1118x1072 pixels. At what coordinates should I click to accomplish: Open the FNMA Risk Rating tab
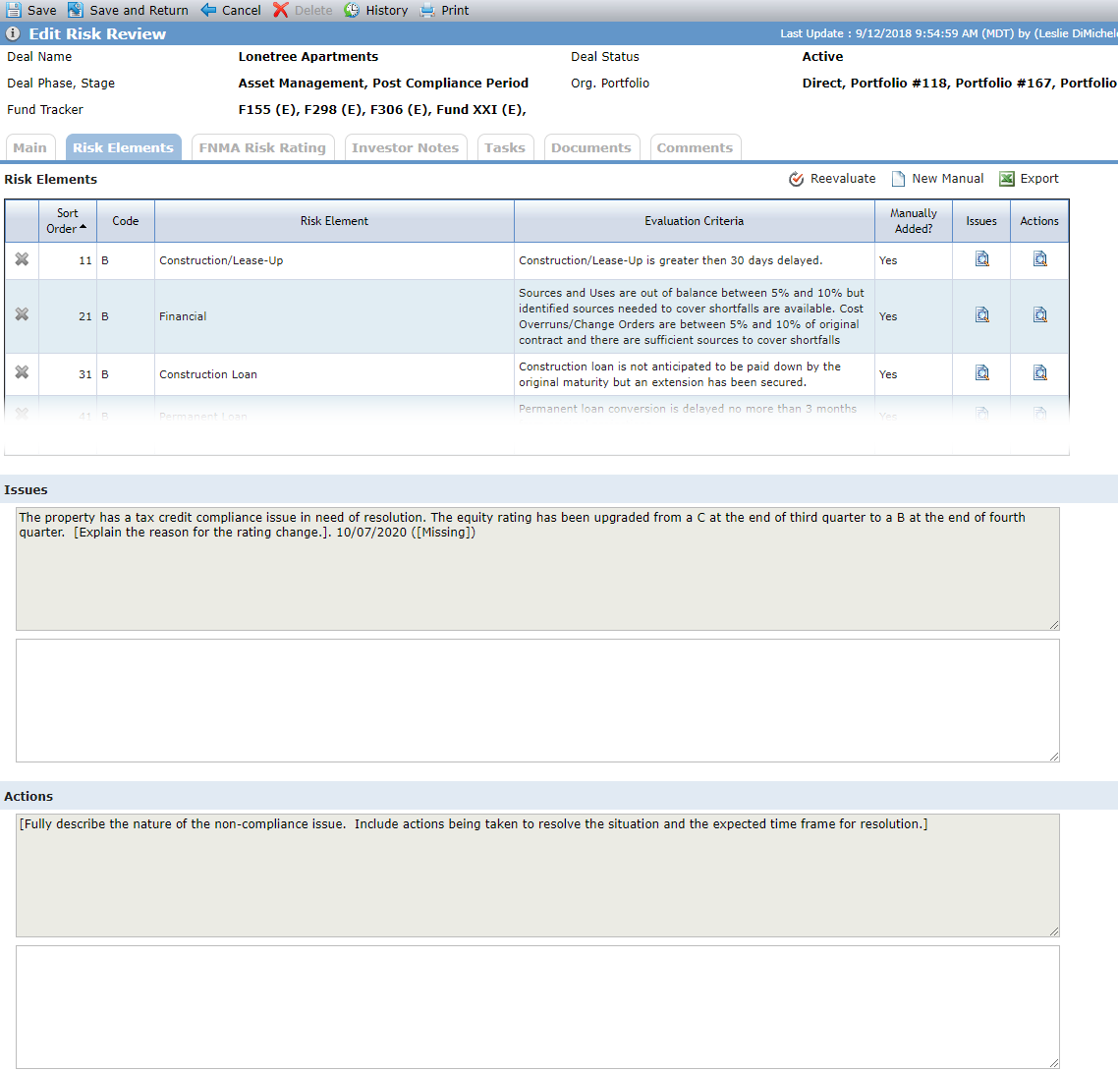[x=262, y=147]
